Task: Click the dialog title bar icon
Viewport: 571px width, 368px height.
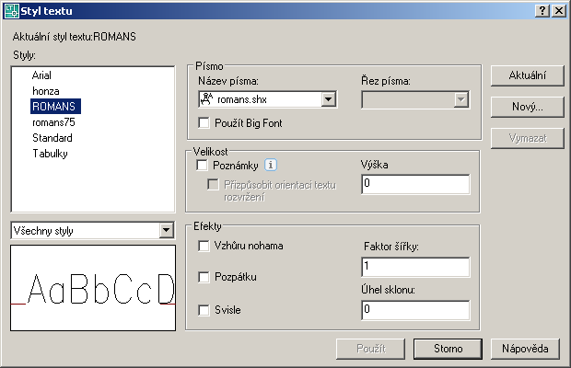Action: pyautogui.click(x=10, y=10)
